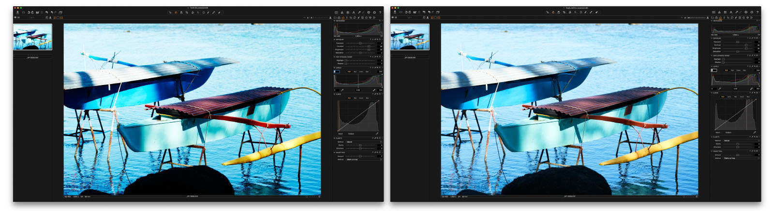Collapse Clarity panel in left window
Viewport: 774px width, 211px height.
pyautogui.click(x=334, y=138)
